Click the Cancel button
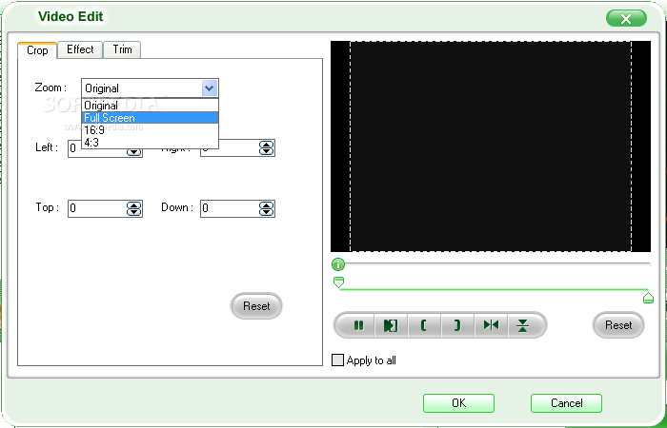This screenshot has width=667, height=428. (x=566, y=403)
